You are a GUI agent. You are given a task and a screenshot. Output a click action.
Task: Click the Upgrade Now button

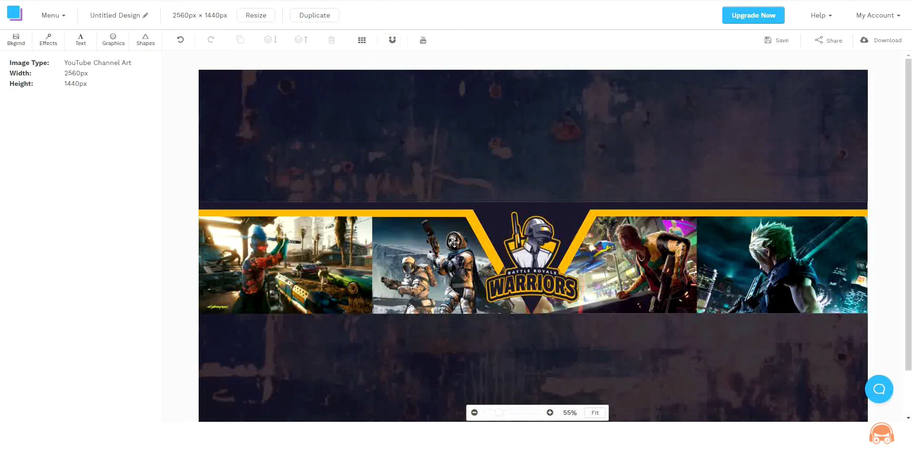coord(753,15)
